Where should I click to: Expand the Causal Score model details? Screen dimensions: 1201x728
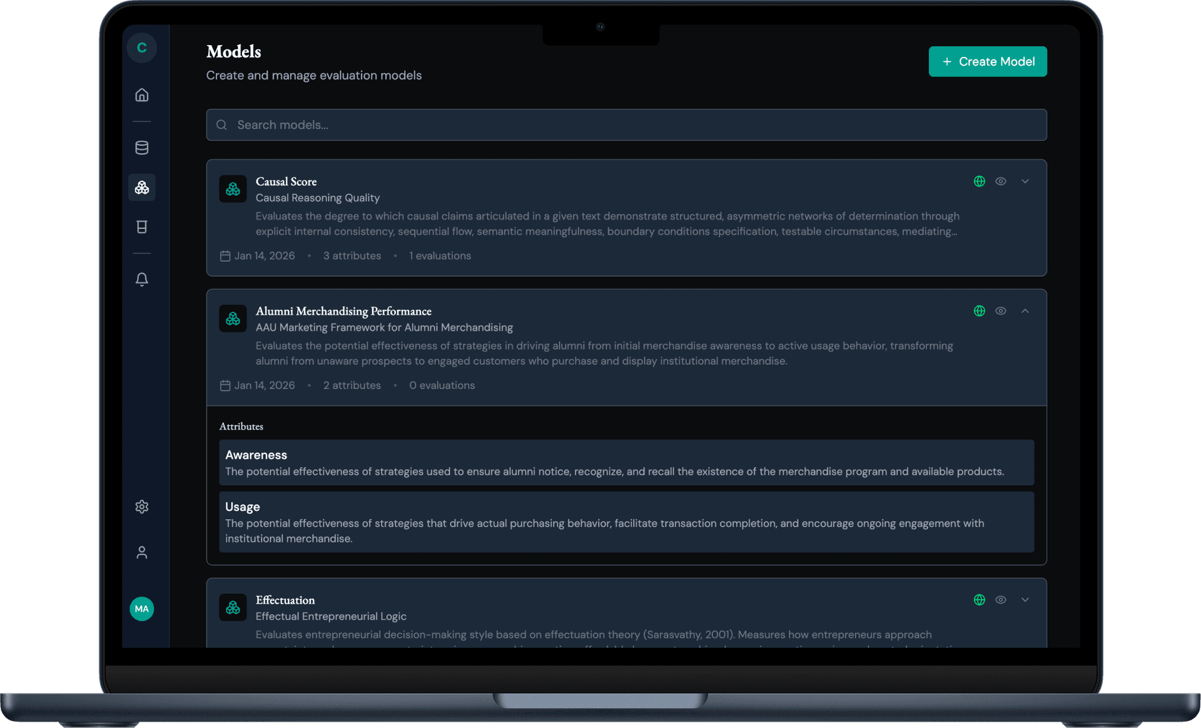(1025, 181)
